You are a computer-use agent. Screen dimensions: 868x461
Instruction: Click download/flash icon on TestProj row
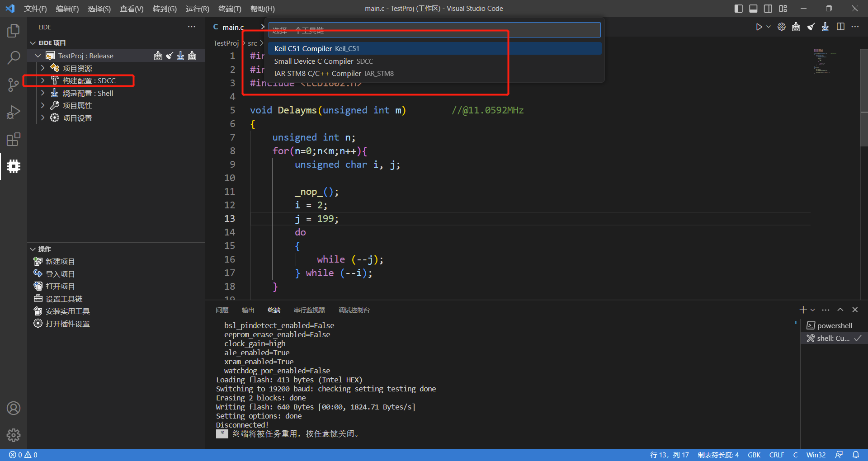click(181, 56)
